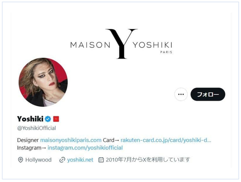The height and width of the screenshot is (182, 241).
Task: Click the Yoshiki display name
Action: tap(30, 119)
